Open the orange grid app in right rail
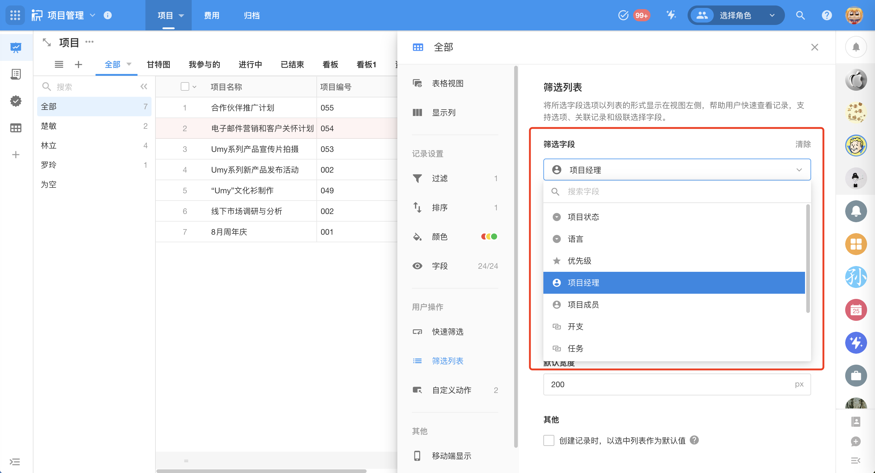 [x=856, y=244]
